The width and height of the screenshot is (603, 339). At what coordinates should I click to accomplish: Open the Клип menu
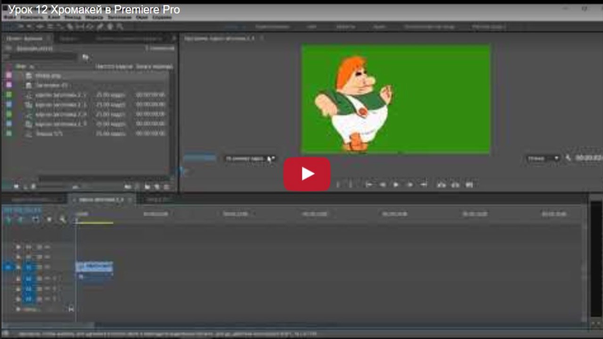point(54,18)
